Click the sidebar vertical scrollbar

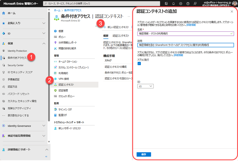pyautogui.click(x=49, y=67)
